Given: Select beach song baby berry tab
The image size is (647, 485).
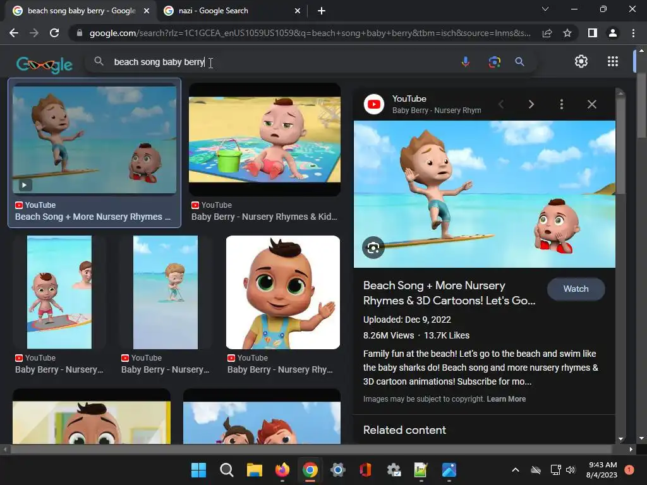Looking at the screenshot, I should point(78,11).
